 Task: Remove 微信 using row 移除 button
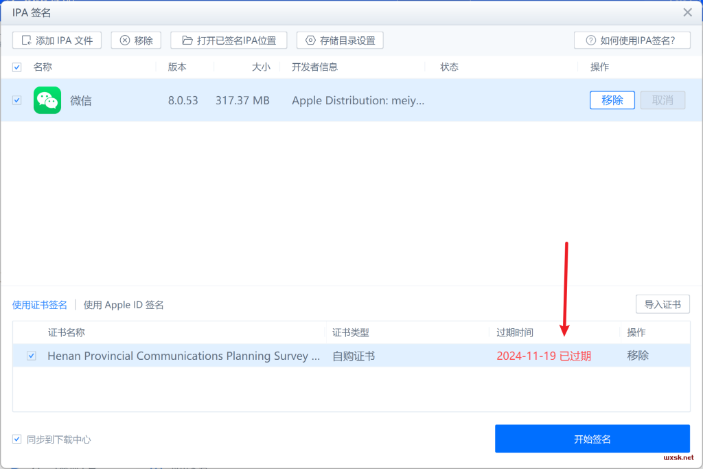click(x=612, y=100)
